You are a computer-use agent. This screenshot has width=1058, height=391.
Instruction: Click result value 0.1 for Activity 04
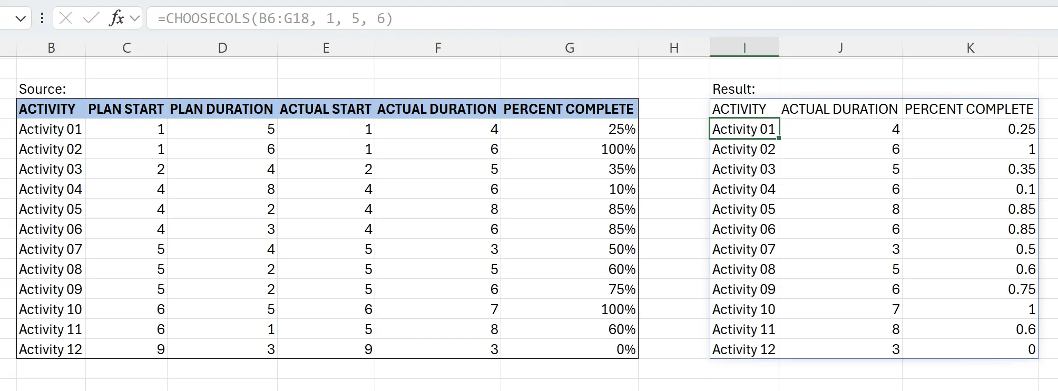pyautogui.click(x=970, y=189)
